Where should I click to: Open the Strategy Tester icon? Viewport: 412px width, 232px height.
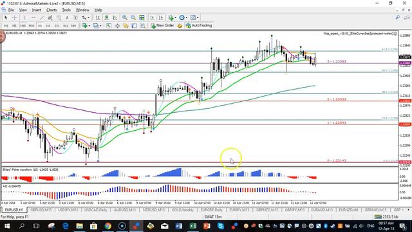142,26
